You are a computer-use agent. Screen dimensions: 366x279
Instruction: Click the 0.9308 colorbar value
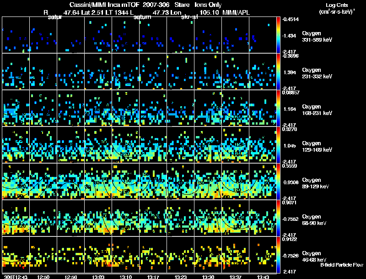coord(291,182)
